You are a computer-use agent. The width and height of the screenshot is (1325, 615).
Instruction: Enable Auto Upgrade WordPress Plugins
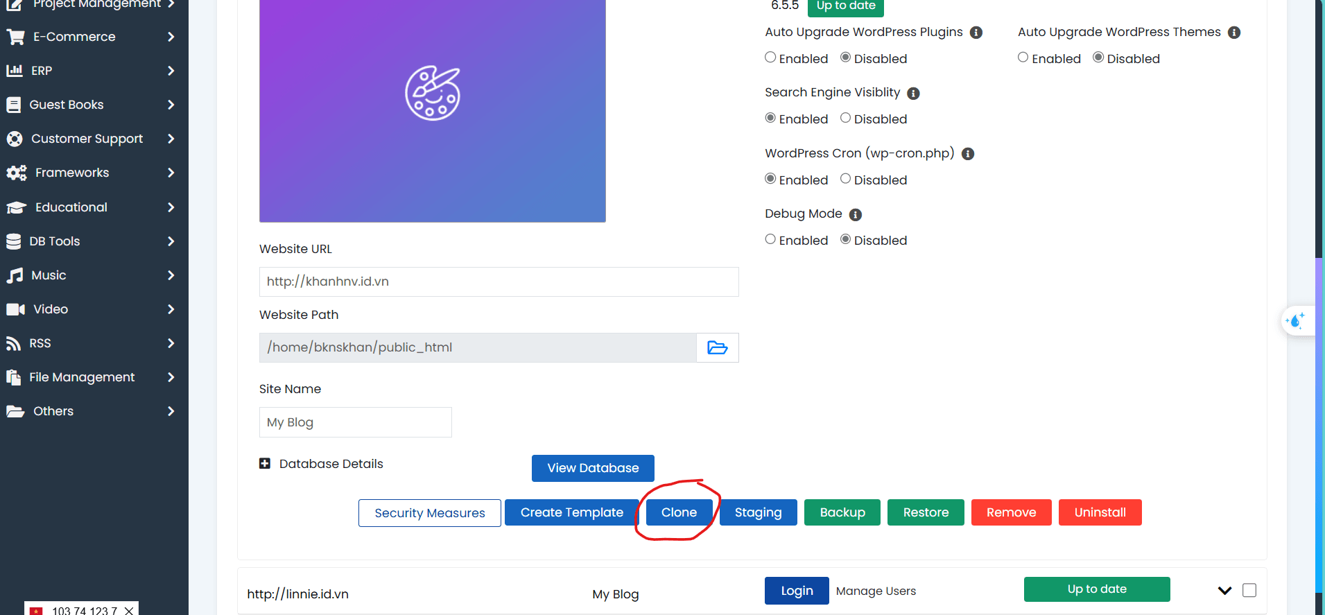tap(770, 58)
